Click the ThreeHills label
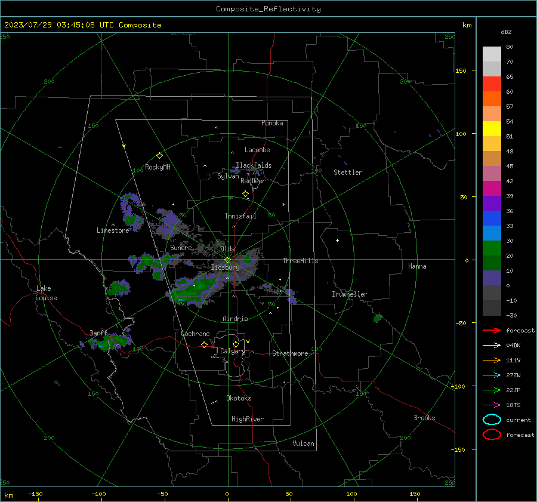 point(300,261)
